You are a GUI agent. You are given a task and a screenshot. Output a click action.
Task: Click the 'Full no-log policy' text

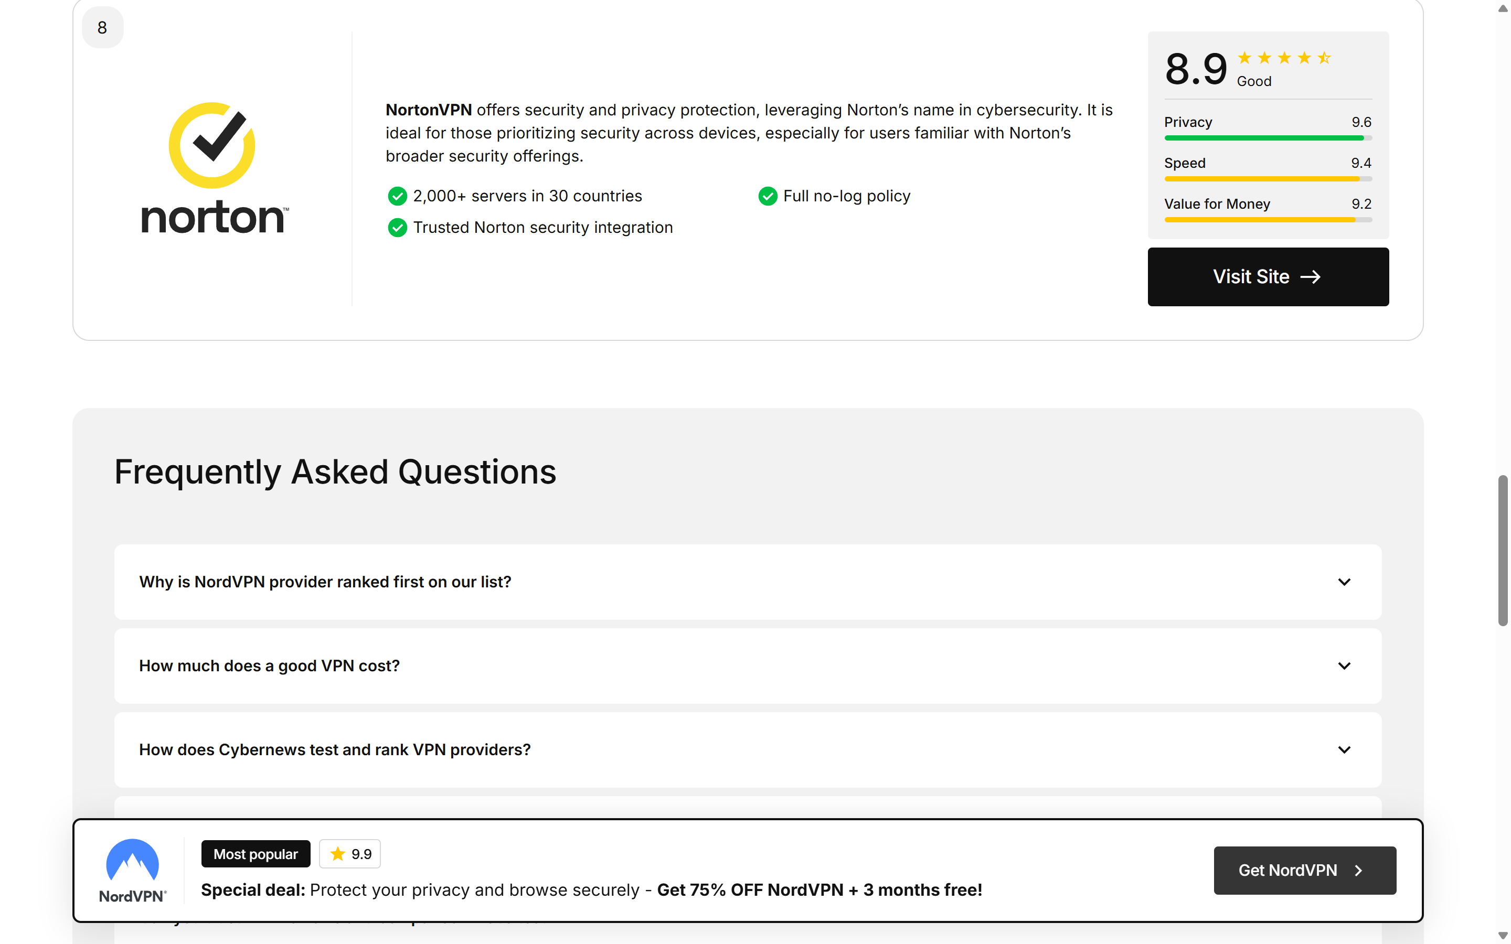pyautogui.click(x=847, y=196)
